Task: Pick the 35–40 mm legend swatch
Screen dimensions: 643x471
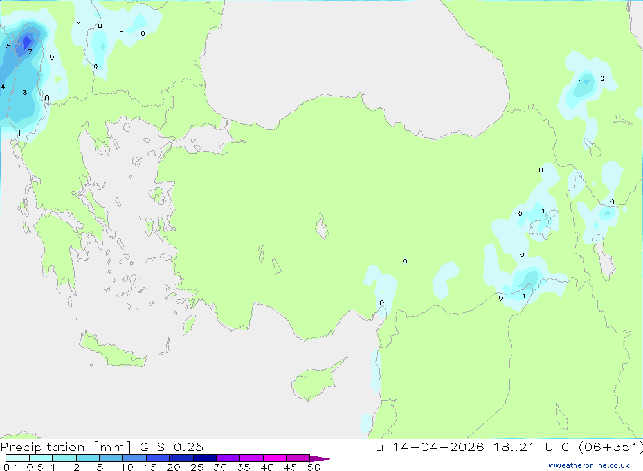Action: tap(251, 458)
